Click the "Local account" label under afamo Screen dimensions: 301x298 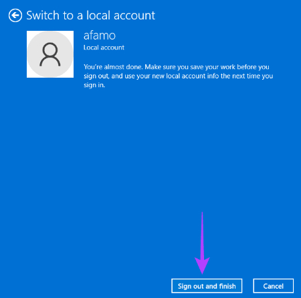click(104, 48)
